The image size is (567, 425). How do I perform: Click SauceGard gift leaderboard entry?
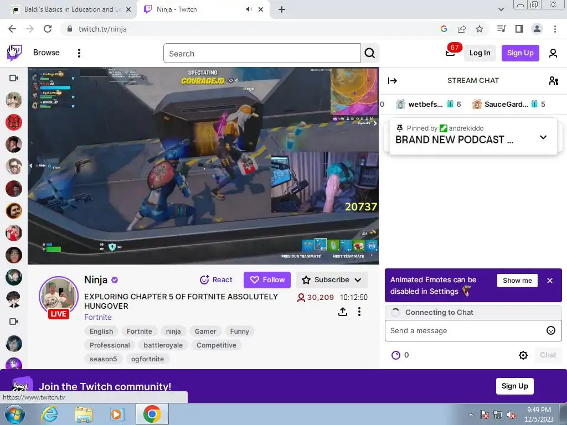tap(509, 104)
